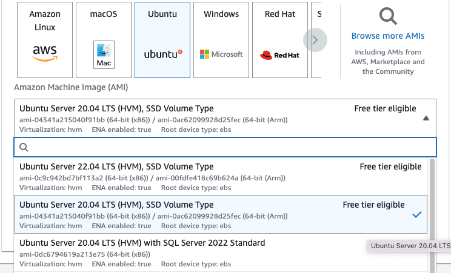
Task: Select the Red Hat AMI tile
Action: click(x=280, y=40)
